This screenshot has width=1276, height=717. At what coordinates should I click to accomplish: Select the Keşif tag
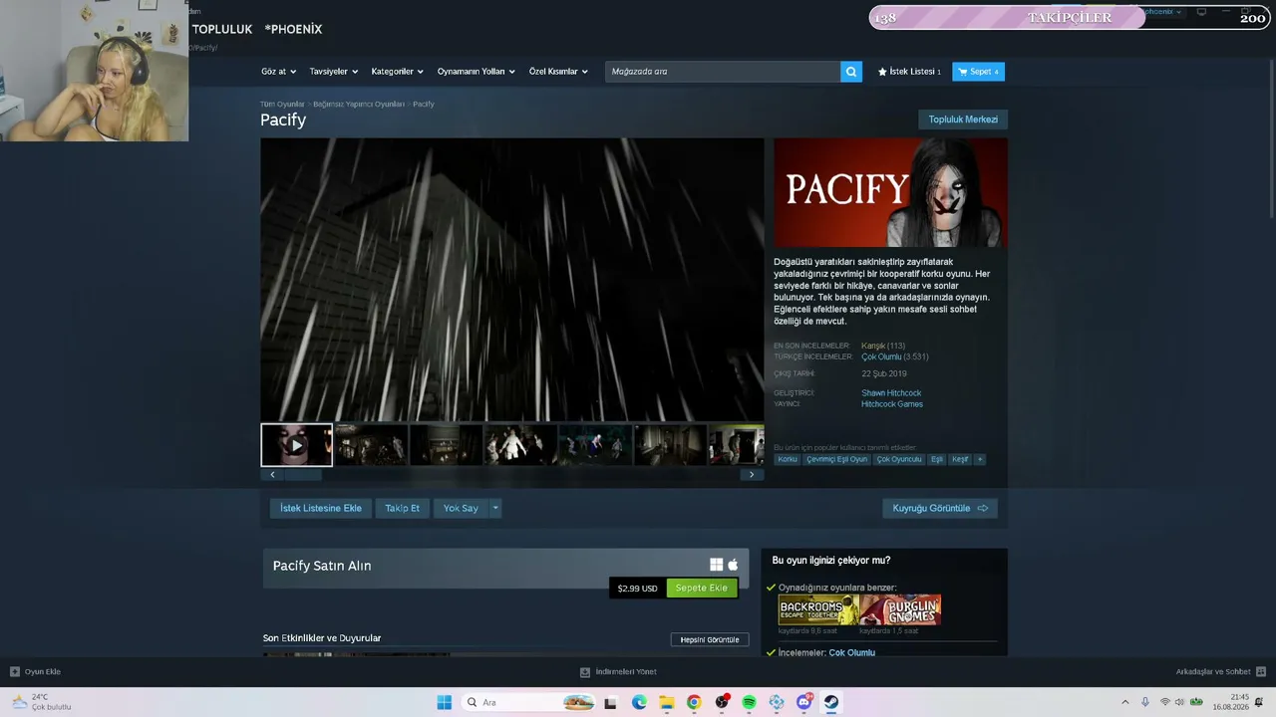tap(960, 459)
